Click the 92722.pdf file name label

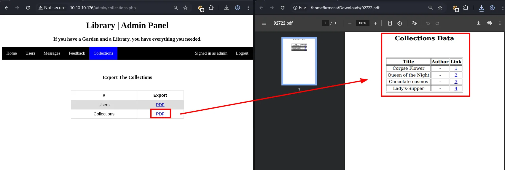(283, 23)
